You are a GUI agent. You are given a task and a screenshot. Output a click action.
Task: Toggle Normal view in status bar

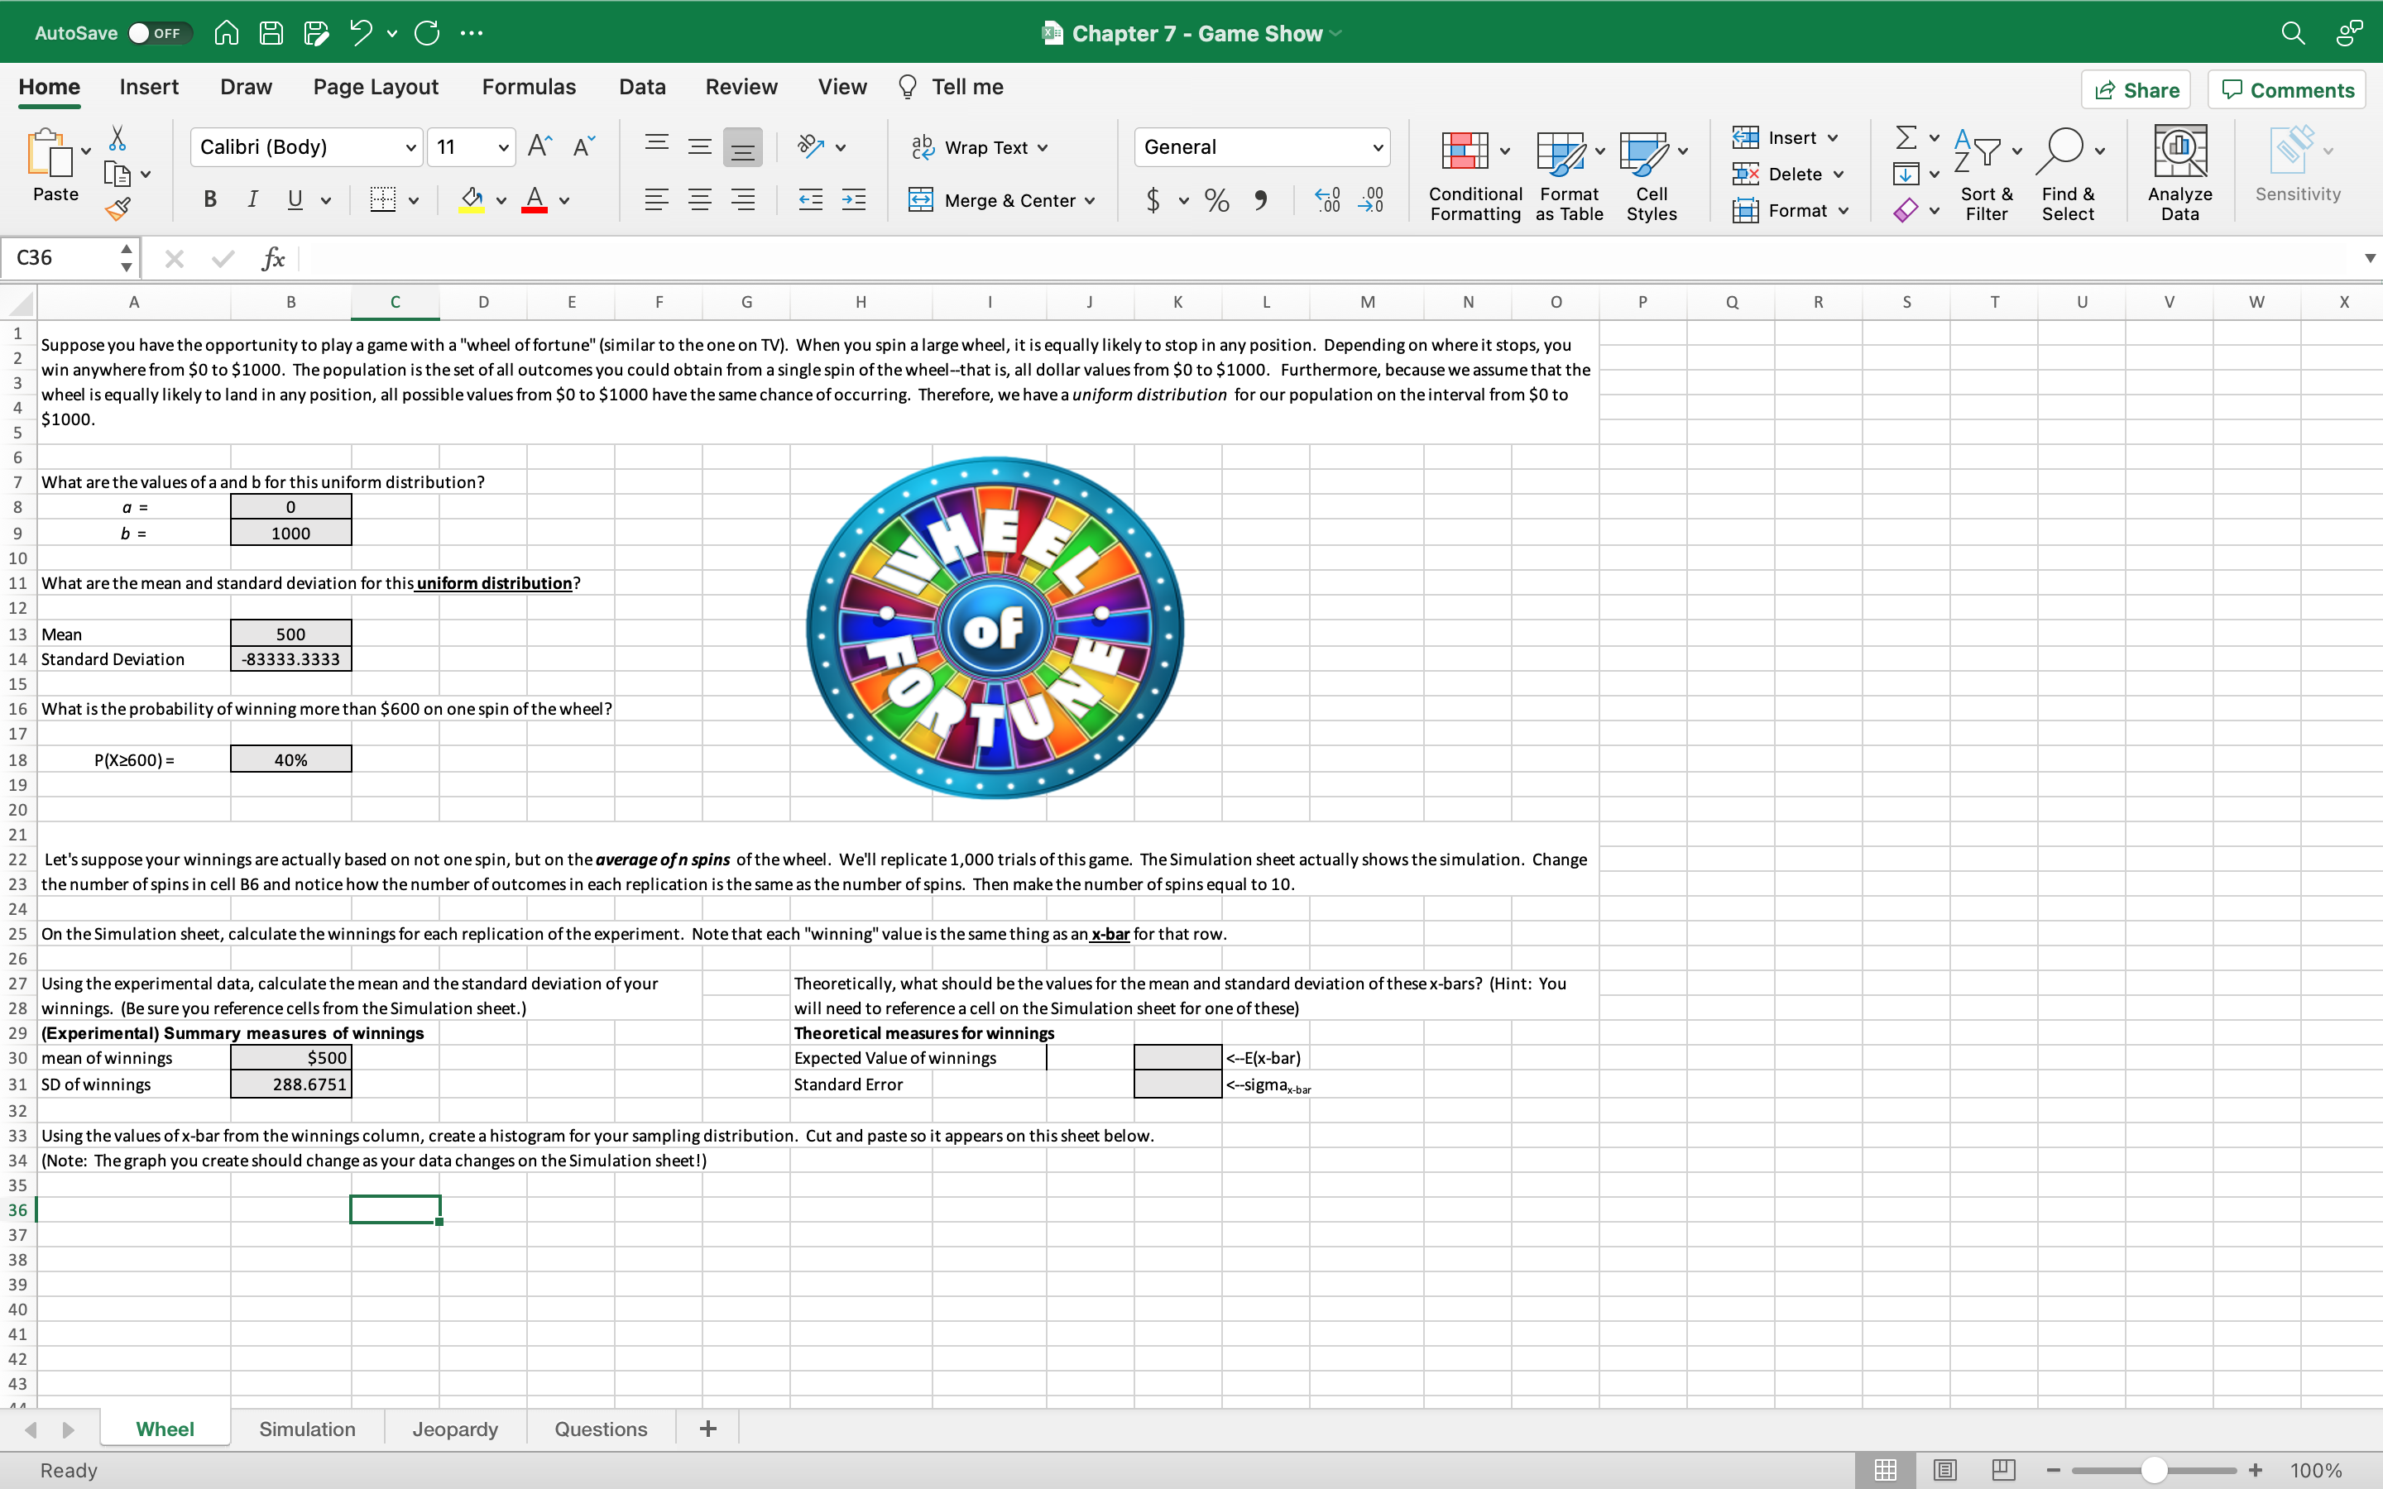point(1886,1470)
